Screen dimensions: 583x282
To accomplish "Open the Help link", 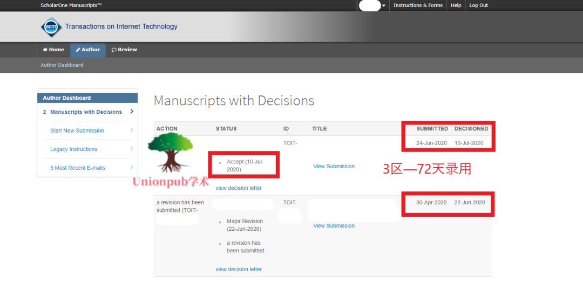I will (x=456, y=5).
